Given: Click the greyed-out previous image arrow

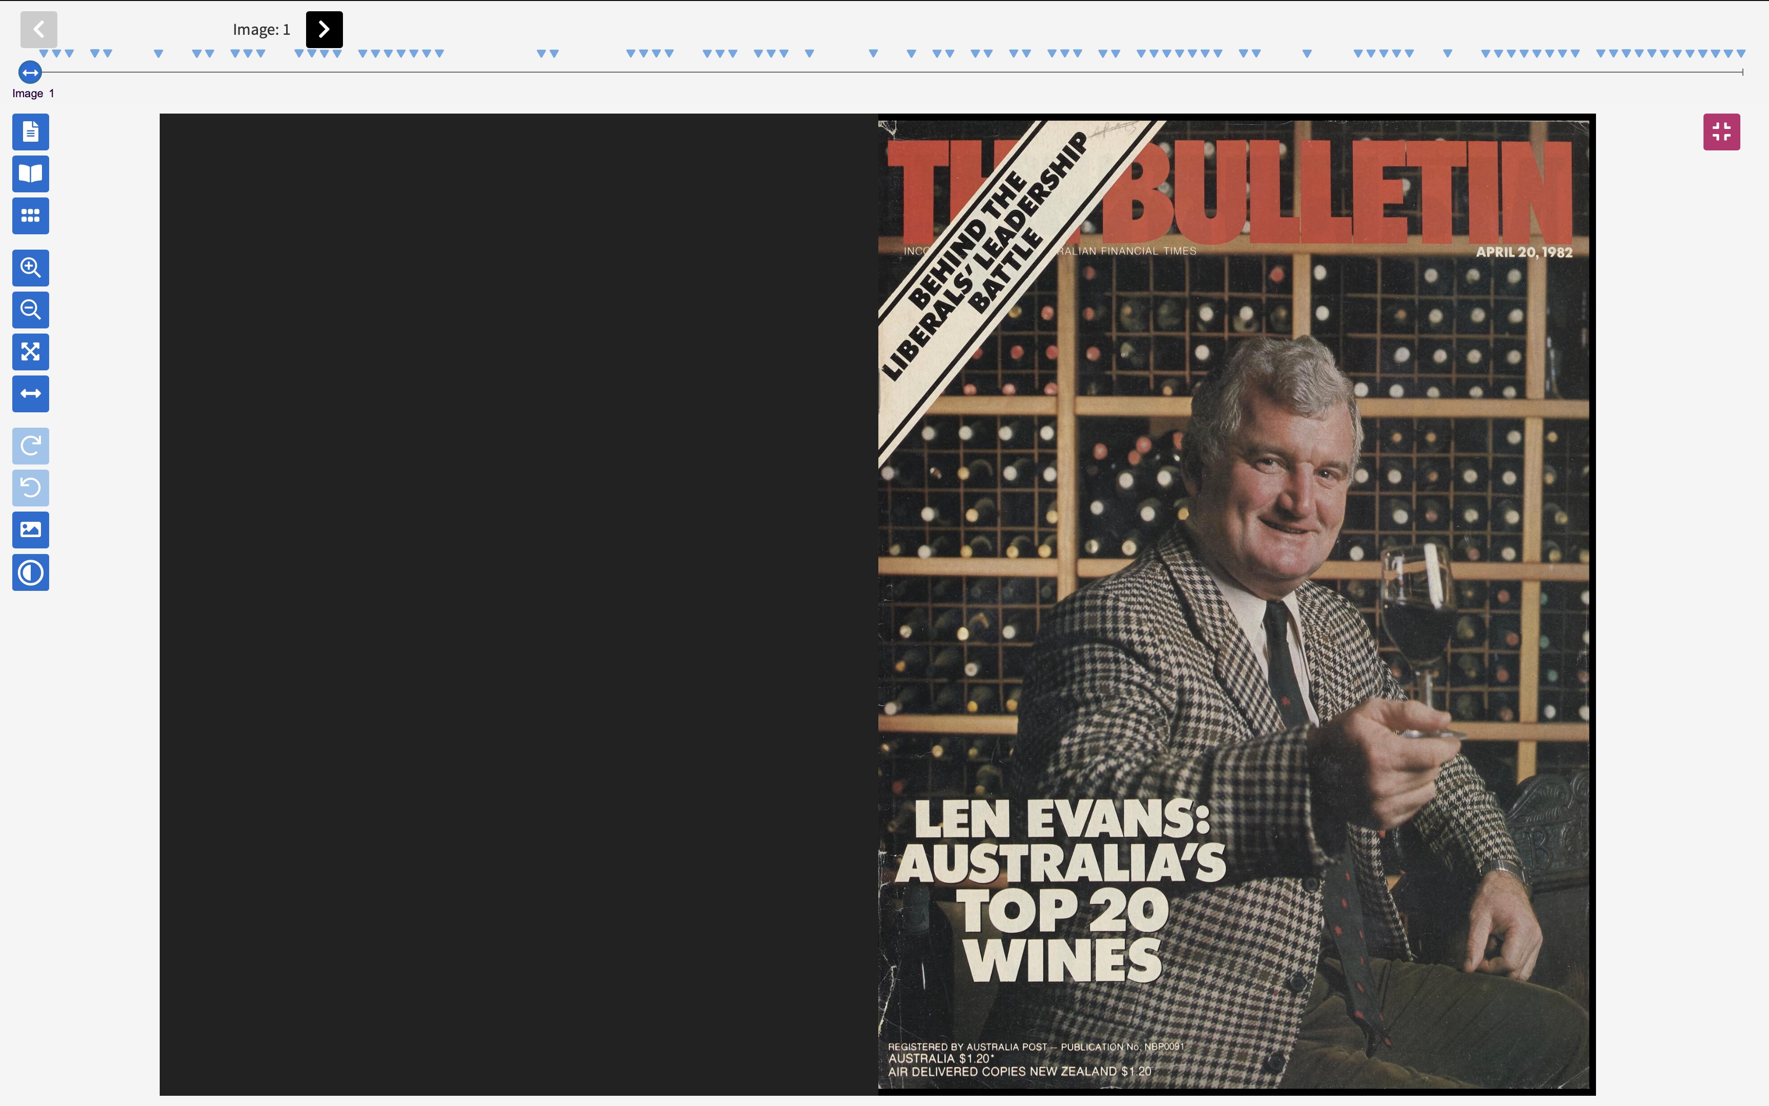Looking at the screenshot, I should click(x=39, y=29).
